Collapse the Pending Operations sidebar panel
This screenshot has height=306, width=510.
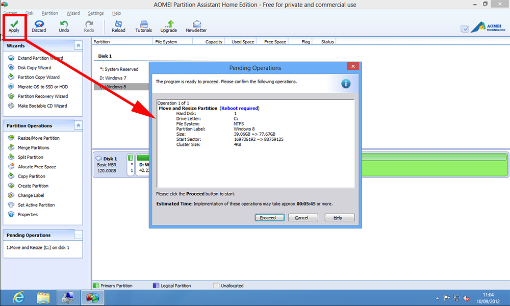79,235
